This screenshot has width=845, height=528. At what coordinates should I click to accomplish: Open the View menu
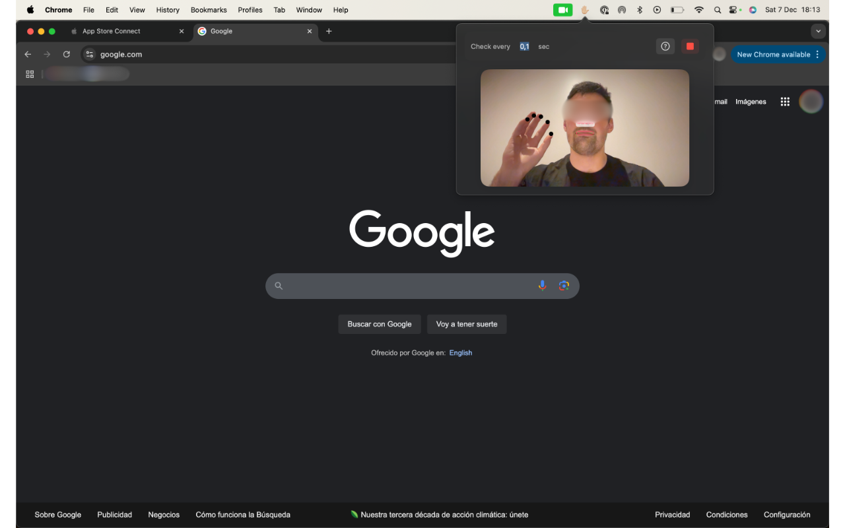tap(137, 10)
